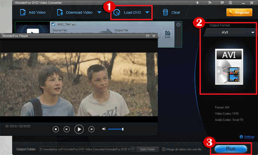Open the Download Video option
The width and height of the screenshot is (258, 155).
tap(75, 13)
